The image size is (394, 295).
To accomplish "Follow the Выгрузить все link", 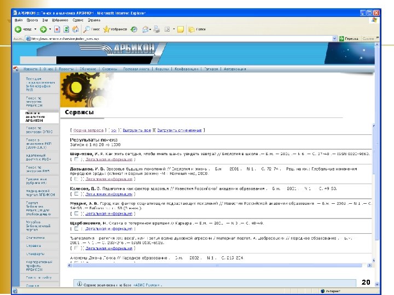I will point(137,130).
